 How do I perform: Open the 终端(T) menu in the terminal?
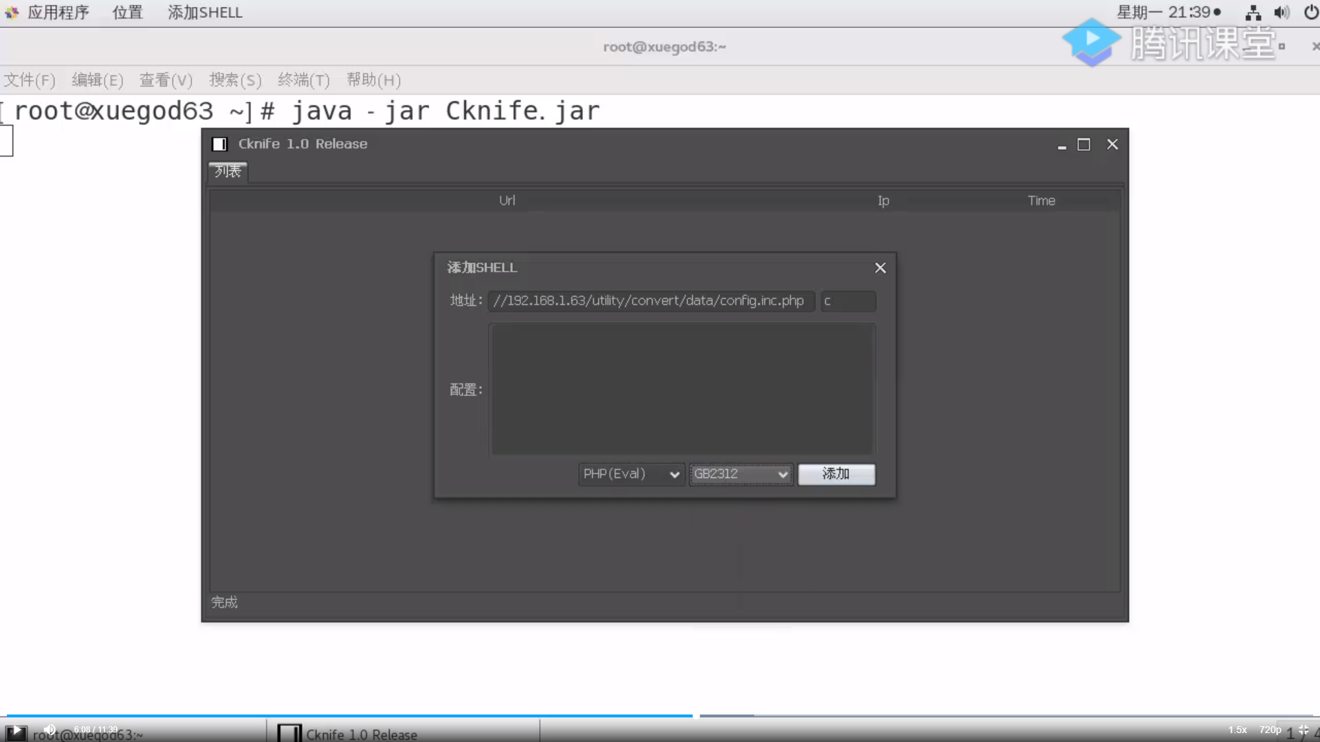[303, 80]
